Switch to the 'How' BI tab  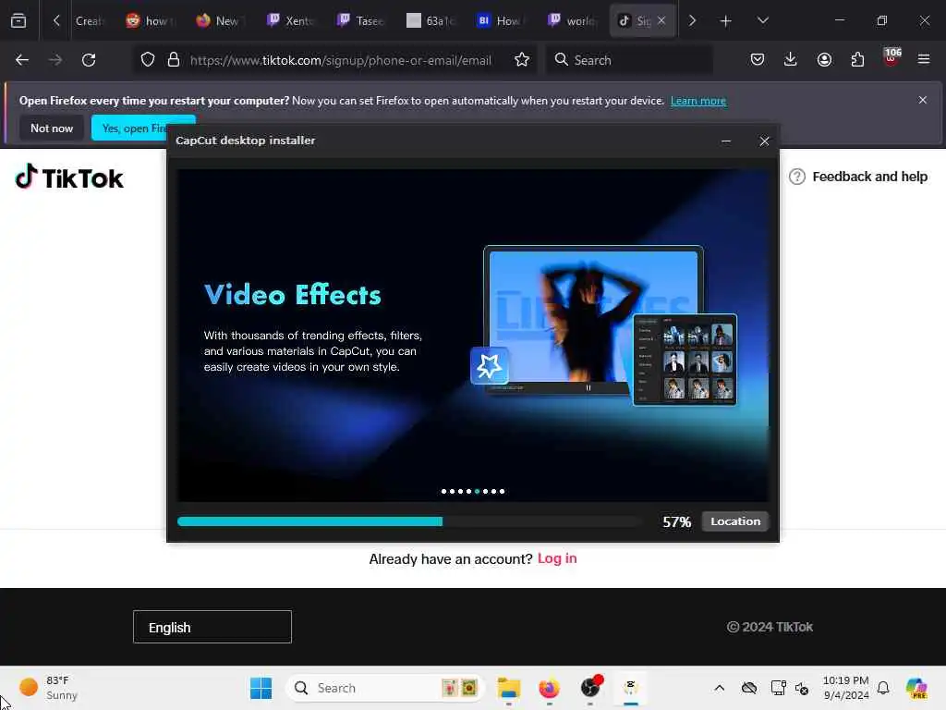click(500, 21)
